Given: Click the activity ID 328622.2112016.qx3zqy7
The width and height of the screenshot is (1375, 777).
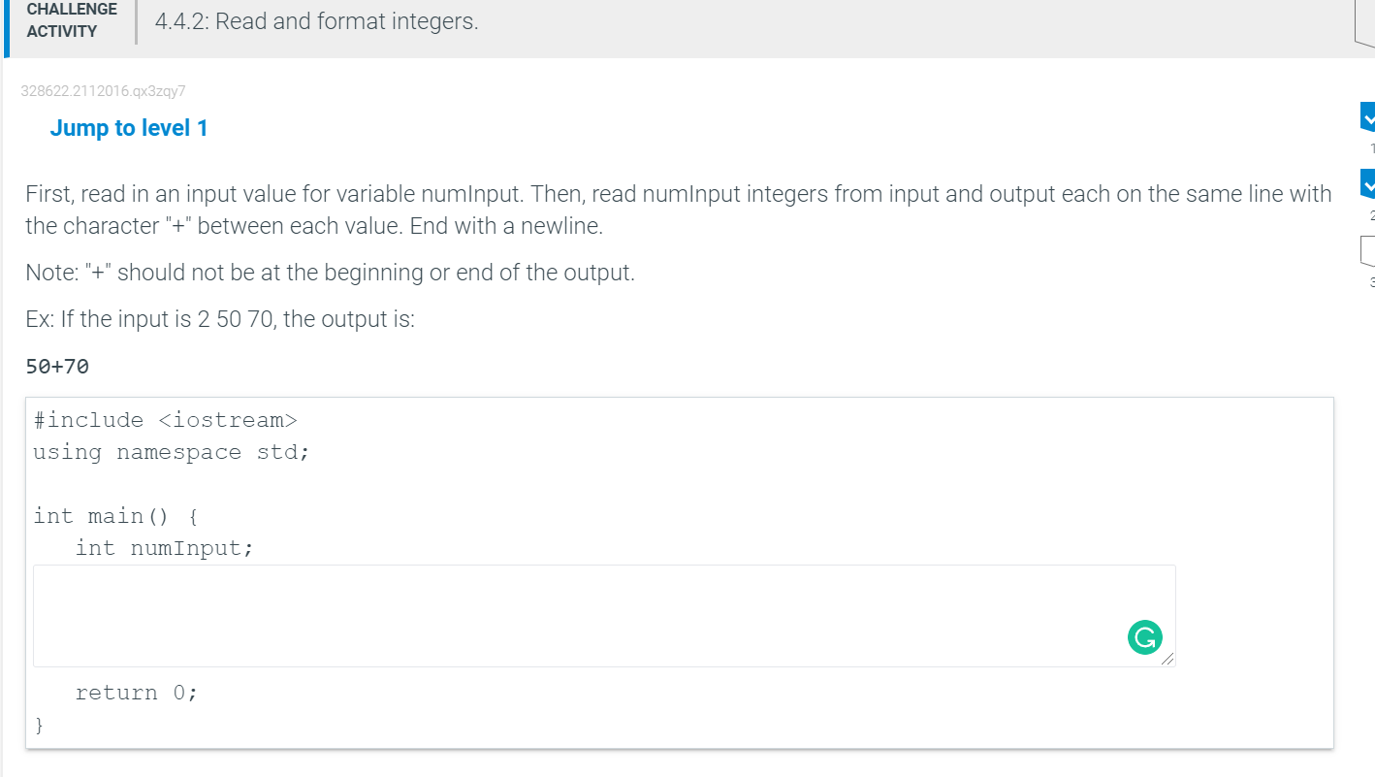Looking at the screenshot, I should click(104, 90).
